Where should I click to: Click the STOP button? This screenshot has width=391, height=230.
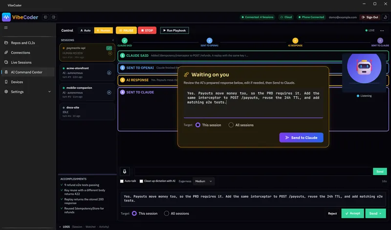click(147, 30)
